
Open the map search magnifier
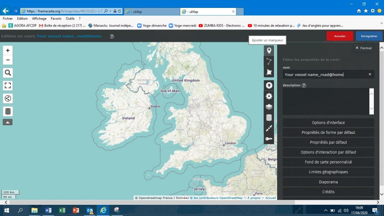[8, 73]
